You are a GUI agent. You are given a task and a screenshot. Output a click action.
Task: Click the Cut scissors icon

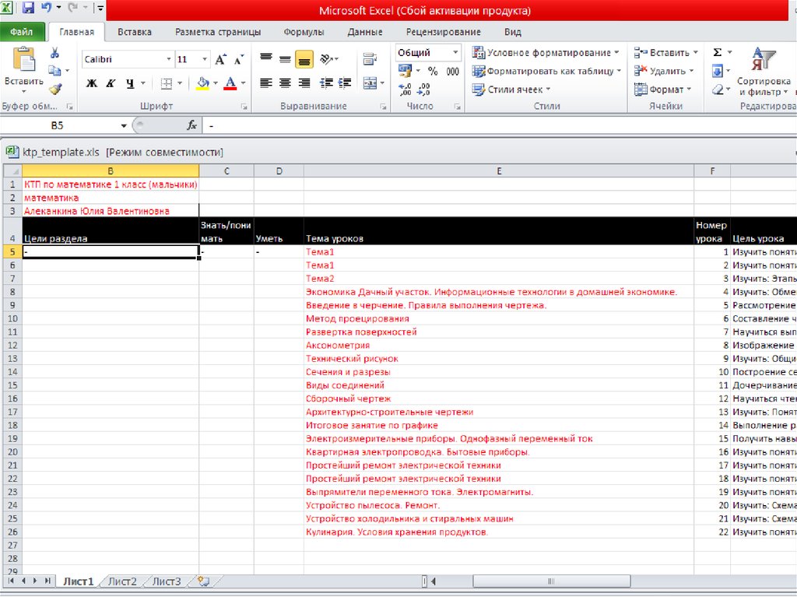click(54, 53)
